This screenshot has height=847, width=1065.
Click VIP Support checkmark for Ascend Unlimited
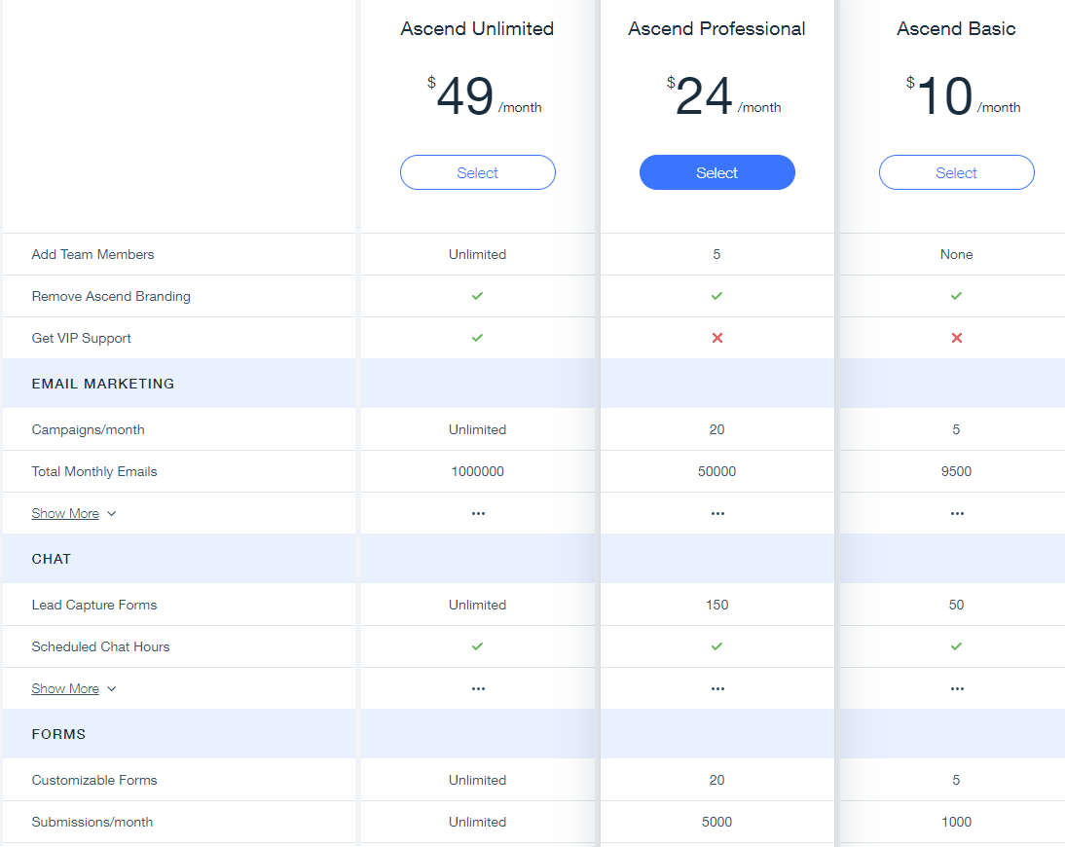pos(477,338)
